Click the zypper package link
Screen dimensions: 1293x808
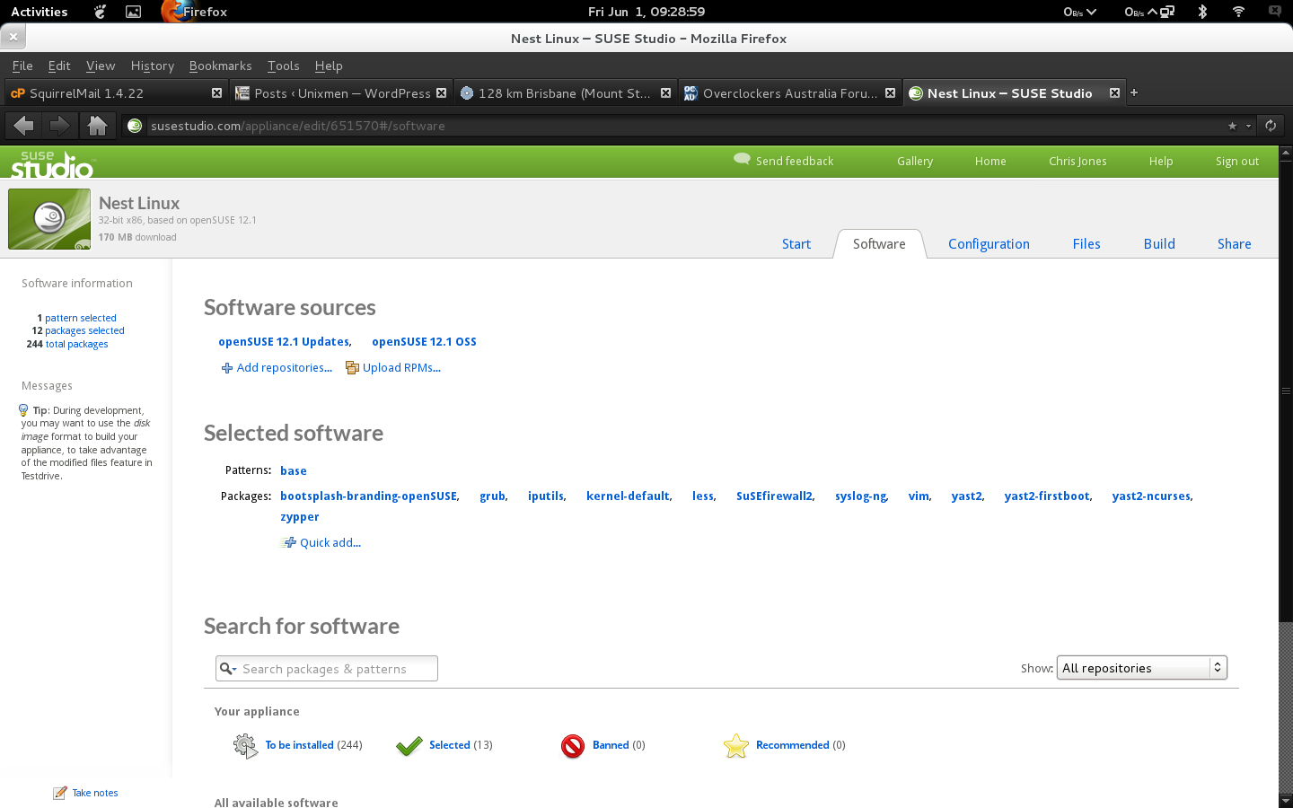point(300,517)
